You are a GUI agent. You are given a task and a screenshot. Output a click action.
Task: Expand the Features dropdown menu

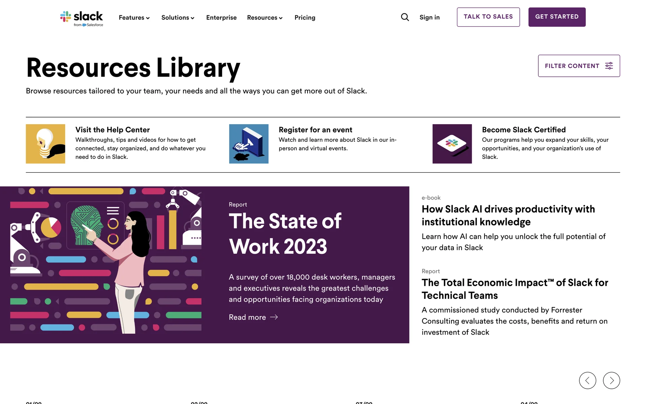point(134,18)
